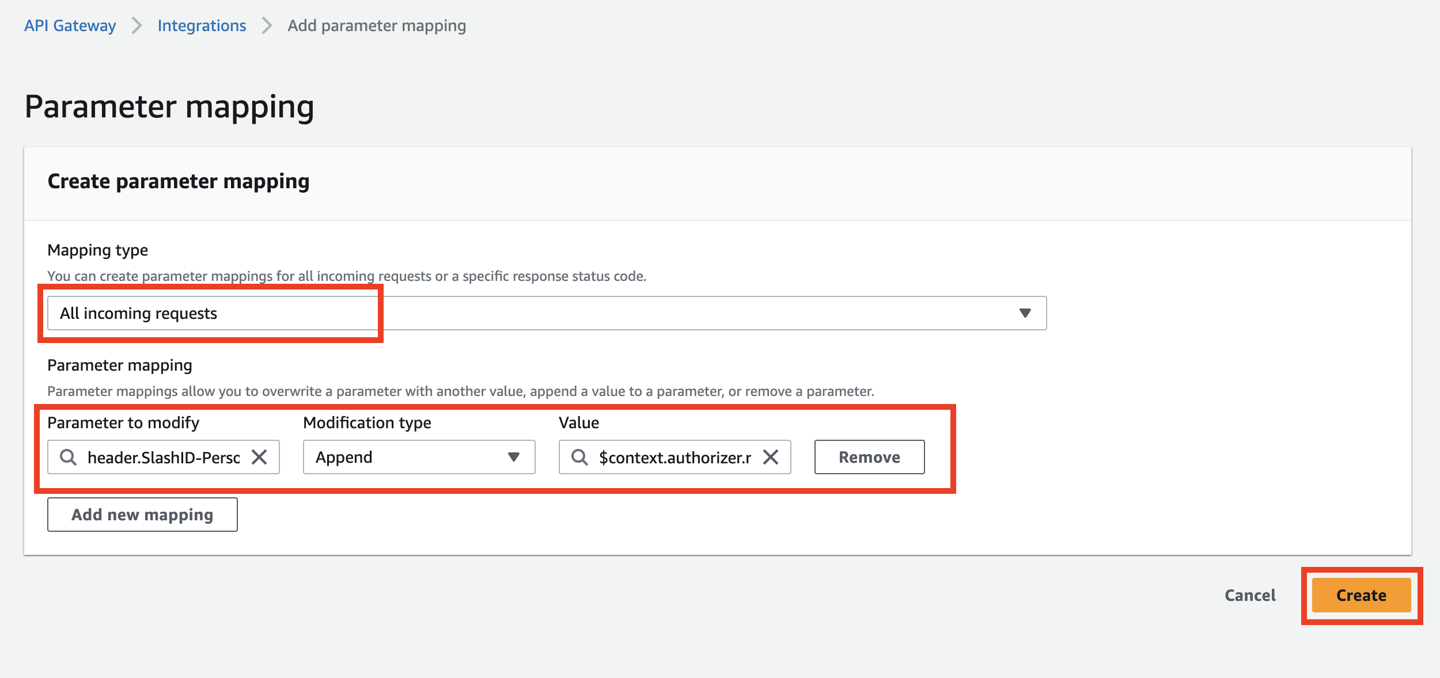Click the dropdown arrow next to Append
Viewport: 1440px width, 678px height.
514,457
